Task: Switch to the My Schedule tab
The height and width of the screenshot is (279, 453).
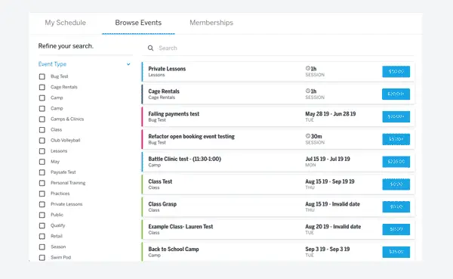Action: point(65,23)
